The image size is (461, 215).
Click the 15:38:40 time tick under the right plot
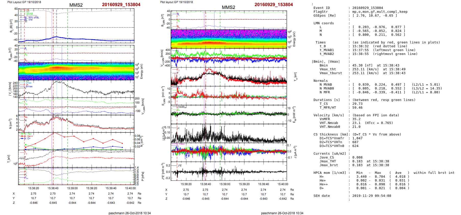pyautogui.click(x=205, y=184)
